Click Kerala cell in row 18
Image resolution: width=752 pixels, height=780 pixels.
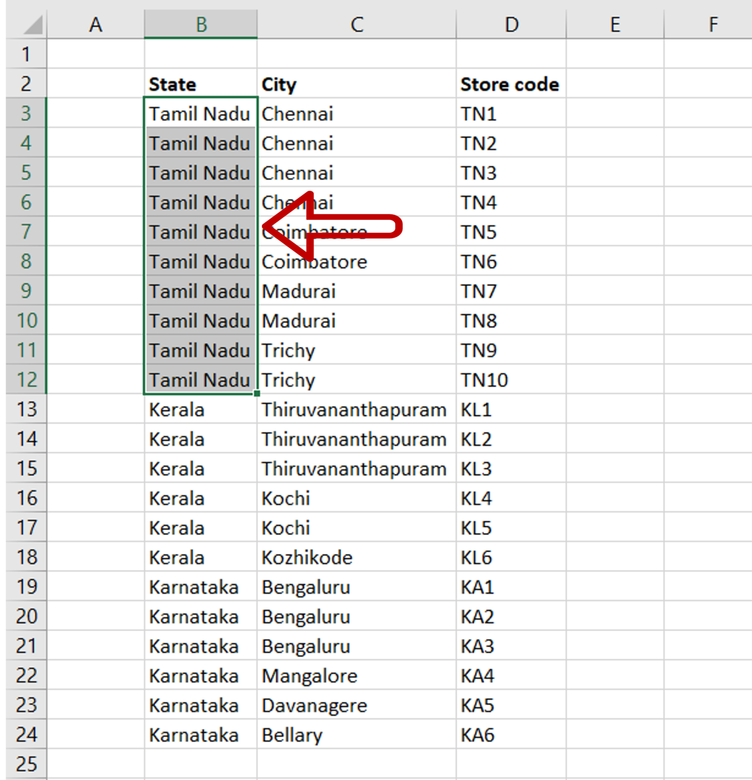201,557
